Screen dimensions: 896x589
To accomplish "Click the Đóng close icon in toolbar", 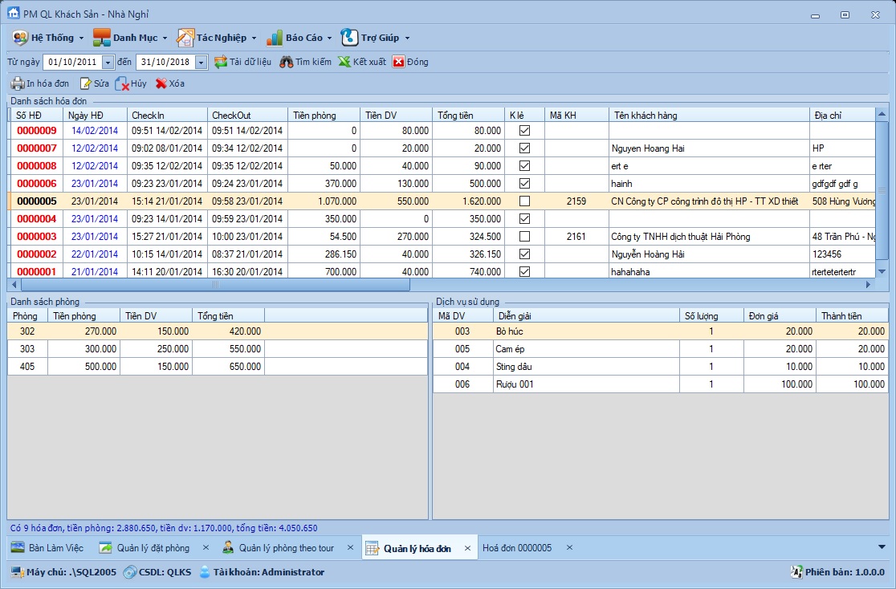I will [x=398, y=62].
